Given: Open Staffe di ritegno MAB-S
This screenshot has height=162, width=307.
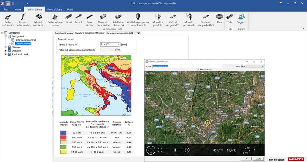Looking at the screenshot, I should [x=206, y=20].
